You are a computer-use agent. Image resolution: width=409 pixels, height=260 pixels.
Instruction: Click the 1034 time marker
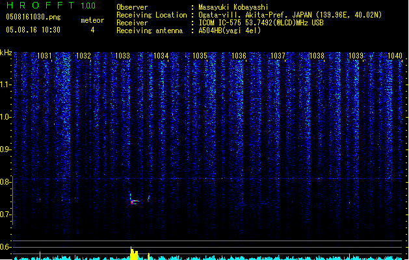point(161,56)
